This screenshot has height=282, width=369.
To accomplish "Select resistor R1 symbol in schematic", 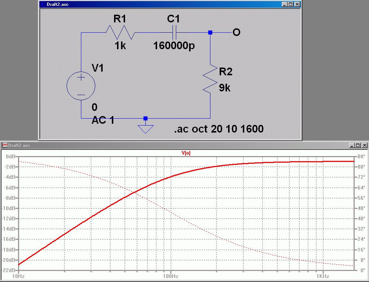I will point(120,32).
